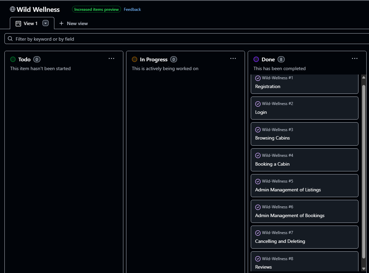Viewport: 369px width, 273px height.
Task: Click the completed check icon on Wild-Wellness #6
Action: (258, 207)
